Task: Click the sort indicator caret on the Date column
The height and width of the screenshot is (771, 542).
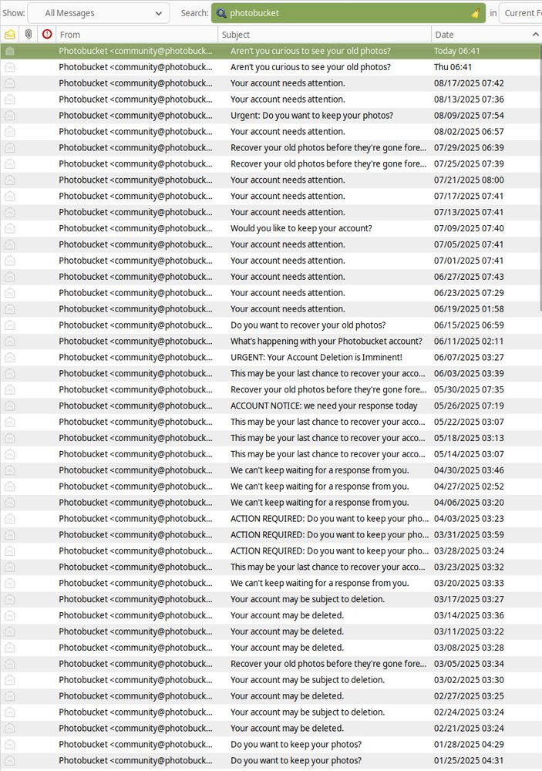Action: [x=536, y=35]
